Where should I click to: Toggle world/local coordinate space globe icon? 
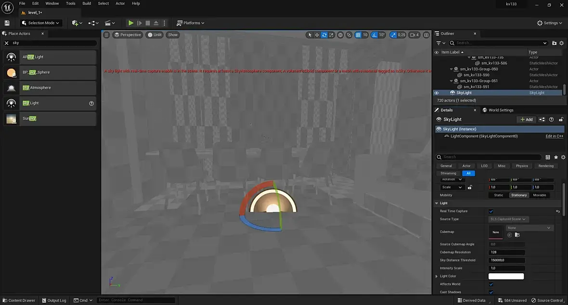(x=340, y=35)
